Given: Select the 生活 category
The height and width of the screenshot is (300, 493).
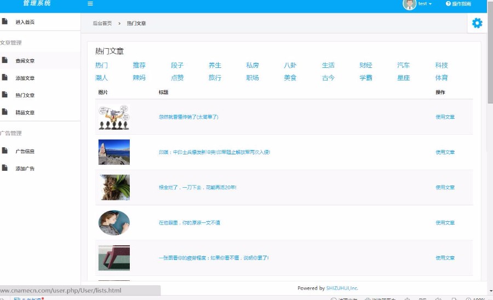Looking at the screenshot, I should pos(328,65).
